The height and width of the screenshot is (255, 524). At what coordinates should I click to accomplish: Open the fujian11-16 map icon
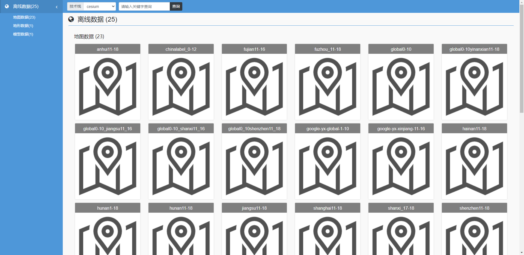(x=254, y=87)
